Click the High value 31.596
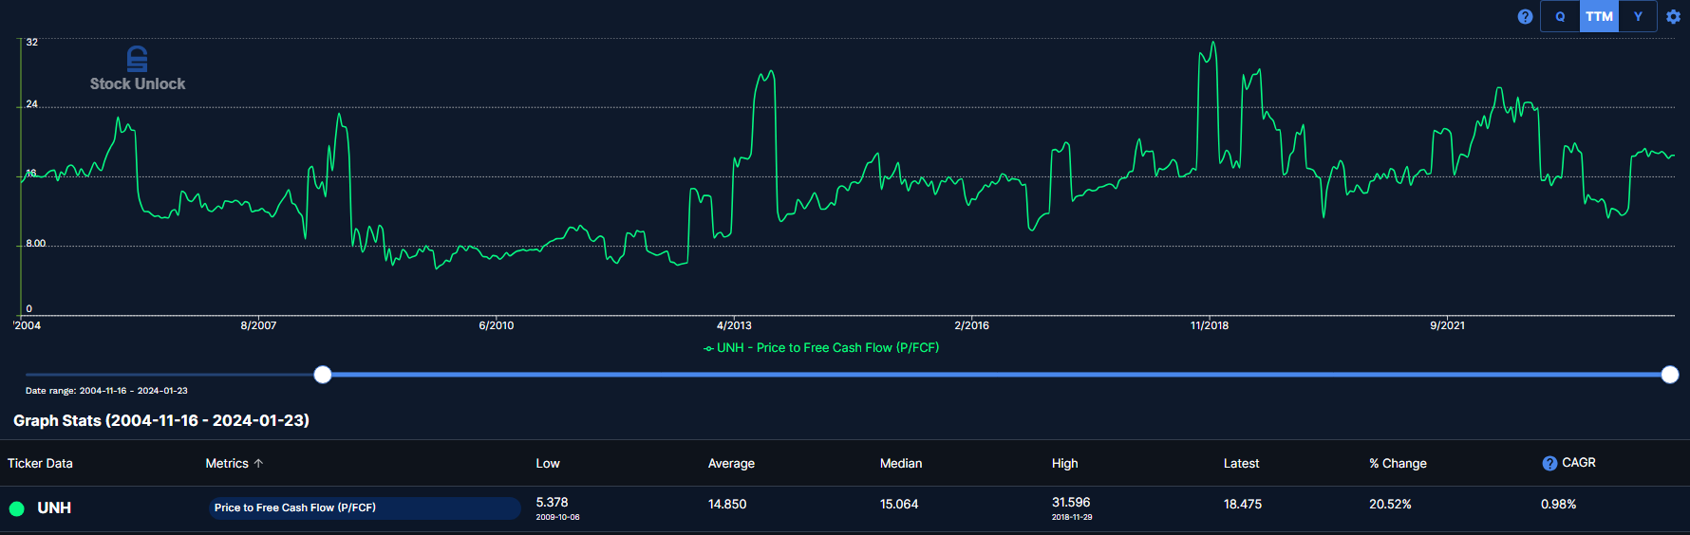The width and height of the screenshot is (1690, 535). point(1071,502)
